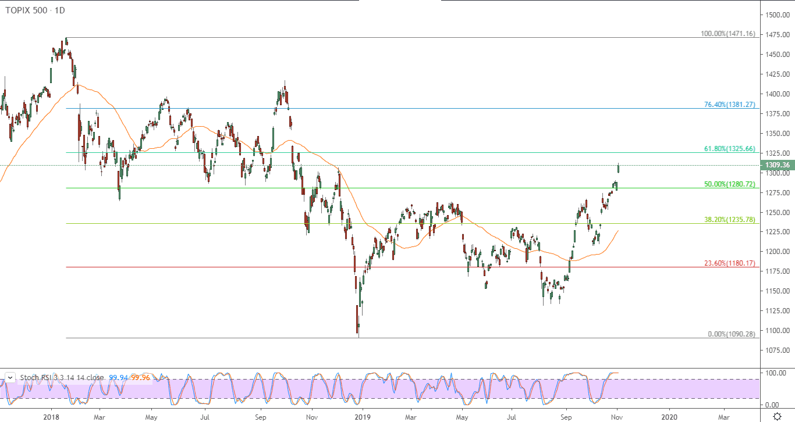Click the 1350.00 price axis label

(x=778, y=133)
